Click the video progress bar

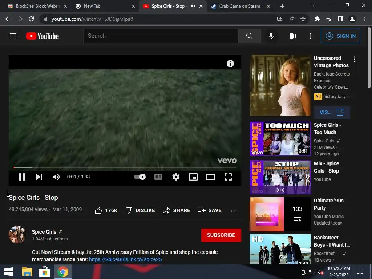click(x=125, y=168)
